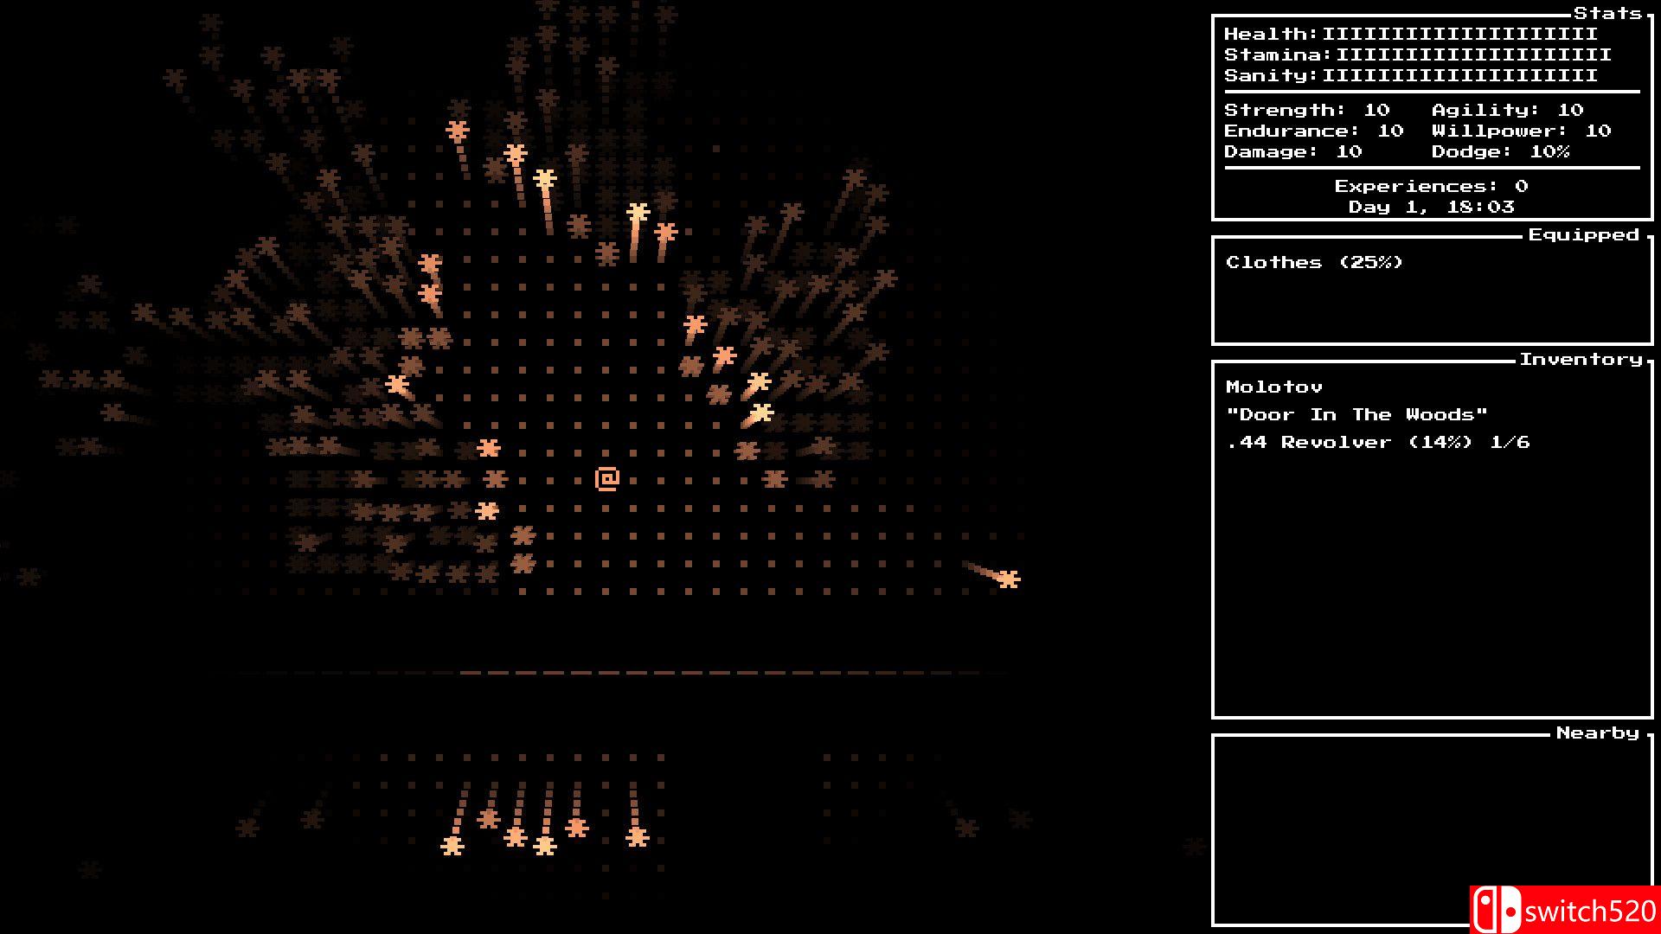The height and width of the screenshot is (934, 1661).
Task: Click the Agility: 10 stat
Action: [x=1507, y=110]
